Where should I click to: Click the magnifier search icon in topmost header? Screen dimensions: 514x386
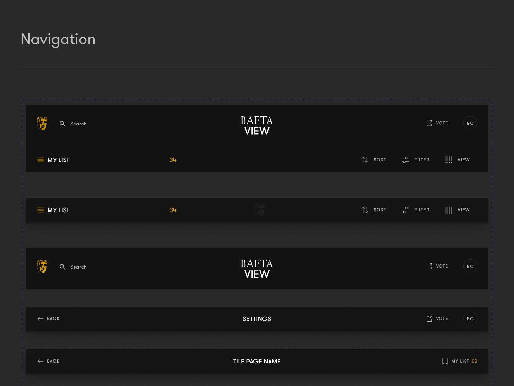(63, 124)
